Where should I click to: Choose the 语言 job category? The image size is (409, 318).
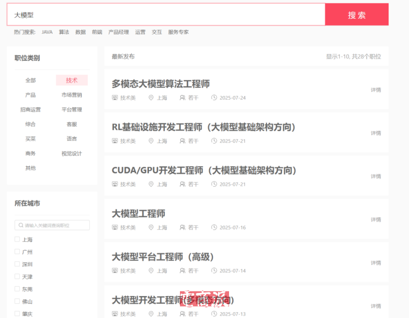tap(72, 139)
